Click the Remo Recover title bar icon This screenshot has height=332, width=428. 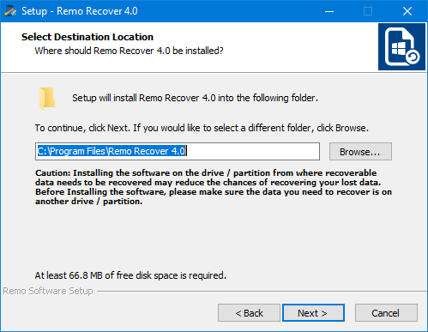[10, 11]
